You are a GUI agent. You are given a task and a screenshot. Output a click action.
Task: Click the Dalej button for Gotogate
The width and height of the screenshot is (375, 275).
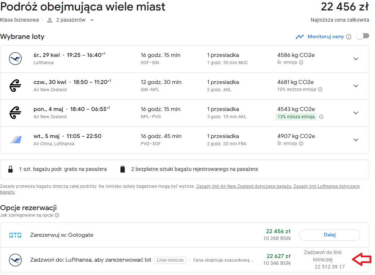pyautogui.click(x=330, y=235)
